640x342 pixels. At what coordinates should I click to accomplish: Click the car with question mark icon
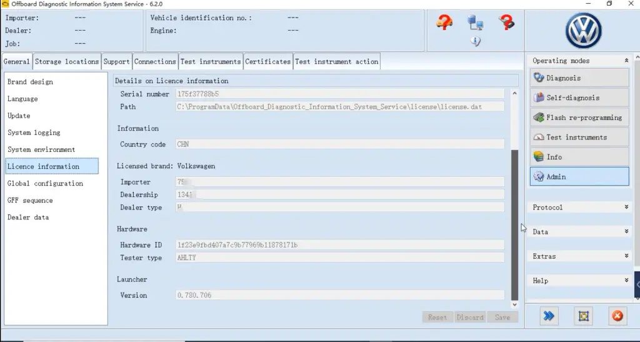[x=444, y=22]
